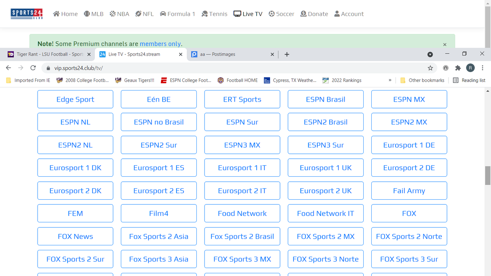This screenshot has width=491, height=276.
Task: Click the gray extension icon beside the puzzle piece
Action: 446,68
